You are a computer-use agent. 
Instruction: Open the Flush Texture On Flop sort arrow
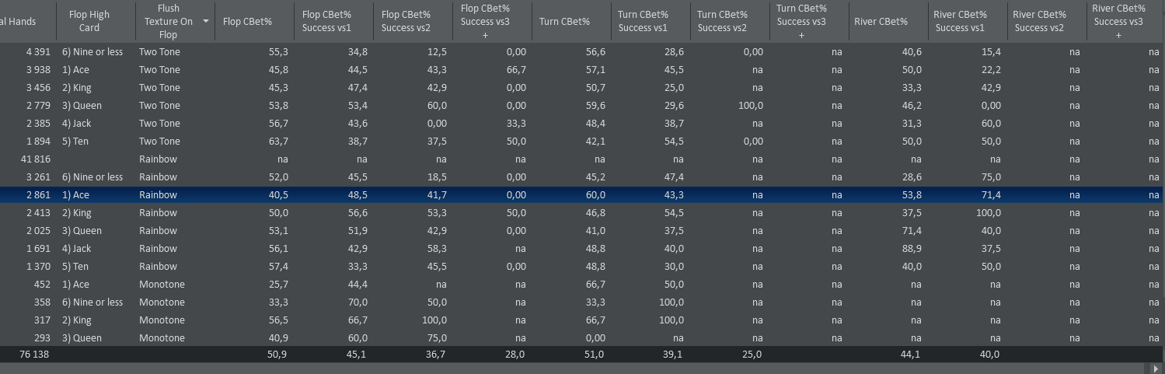tap(206, 21)
